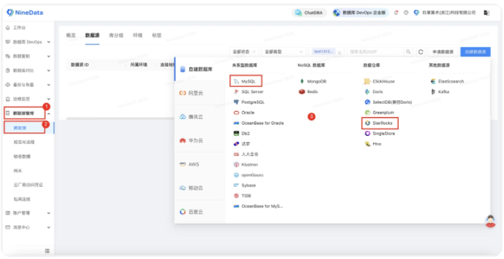
Task: Open 规范与流程 sidebar sub-item
Action: [x=24, y=142]
